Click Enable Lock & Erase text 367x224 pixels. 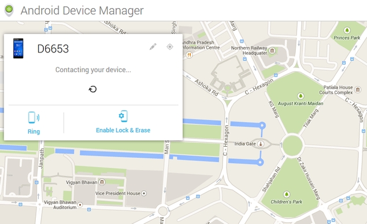pyautogui.click(x=123, y=130)
